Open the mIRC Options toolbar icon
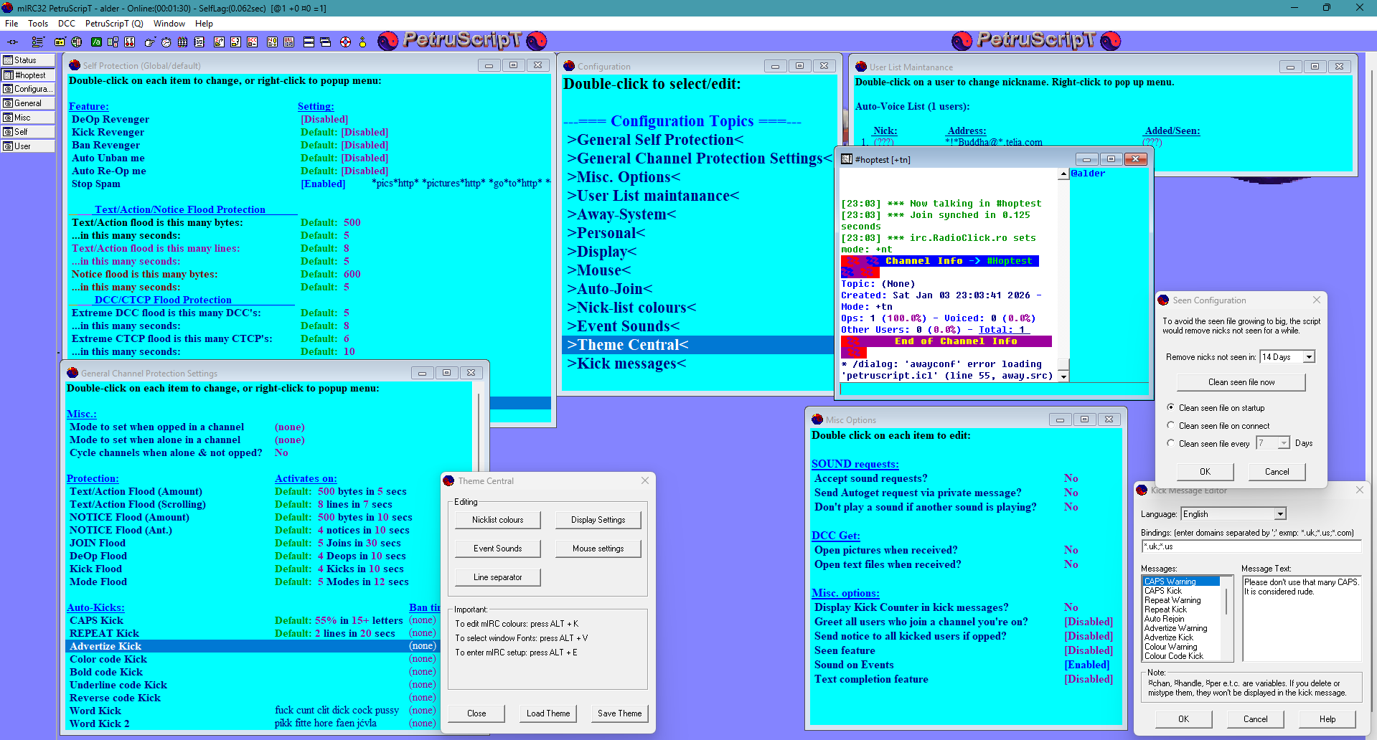The width and height of the screenshot is (1377, 740). (x=37, y=42)
